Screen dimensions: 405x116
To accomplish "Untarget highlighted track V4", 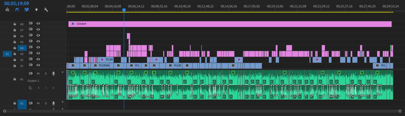I will 22,48.
